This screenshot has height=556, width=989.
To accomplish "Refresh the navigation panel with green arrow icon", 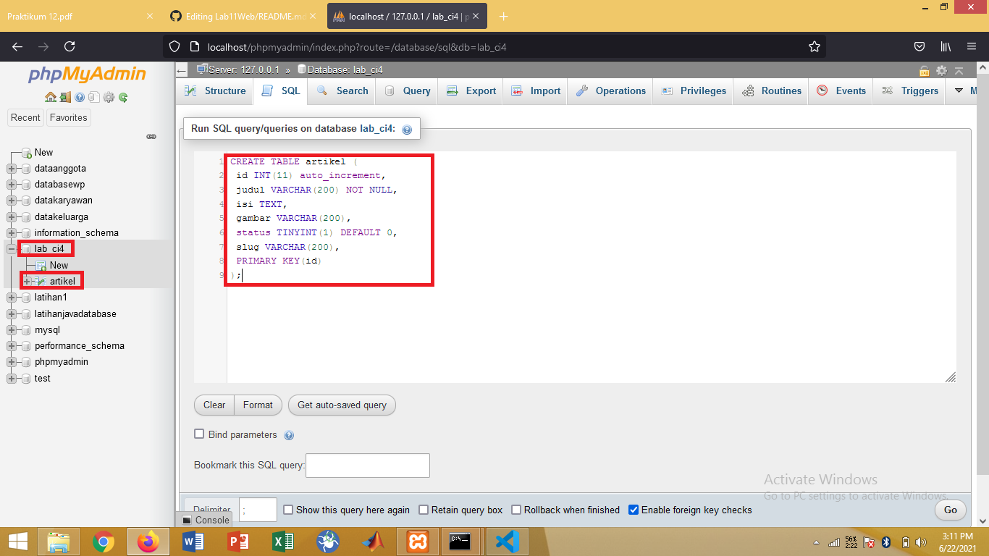I will coord(123,96).
